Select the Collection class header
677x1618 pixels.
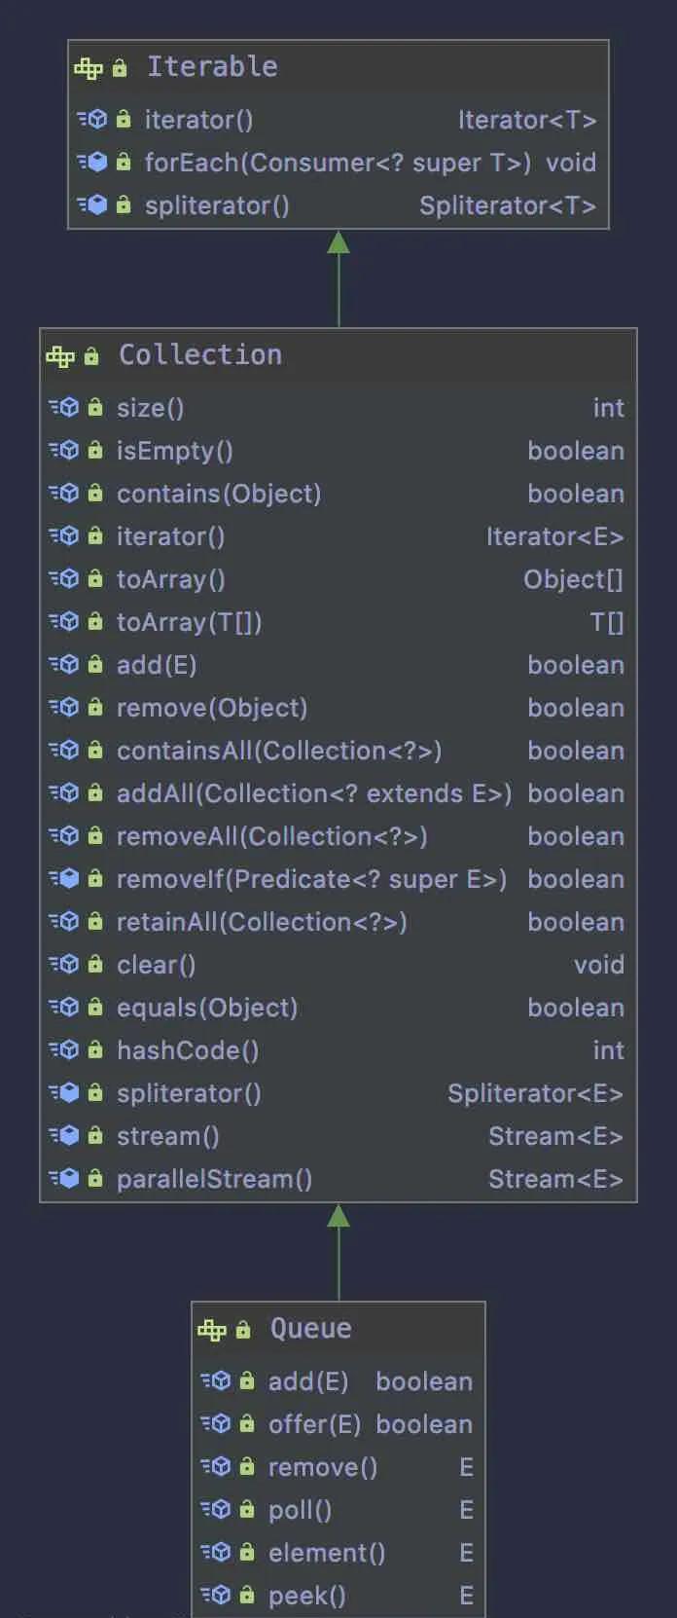[x=338, y=356]
